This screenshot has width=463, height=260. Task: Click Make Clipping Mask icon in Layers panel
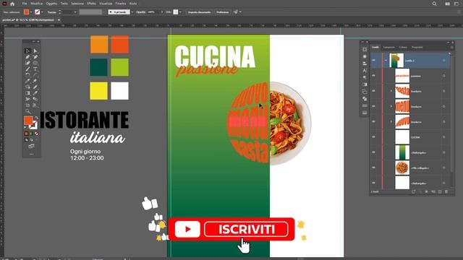[x=426, y=191]
